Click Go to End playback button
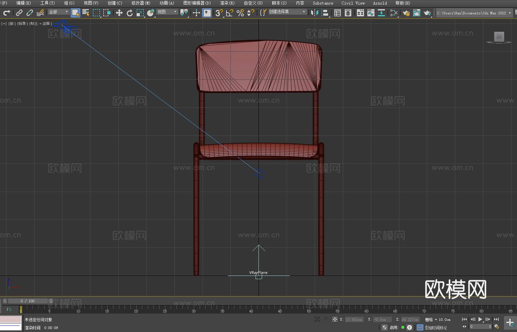The image size is (517, 332). [x=496, y=319]
